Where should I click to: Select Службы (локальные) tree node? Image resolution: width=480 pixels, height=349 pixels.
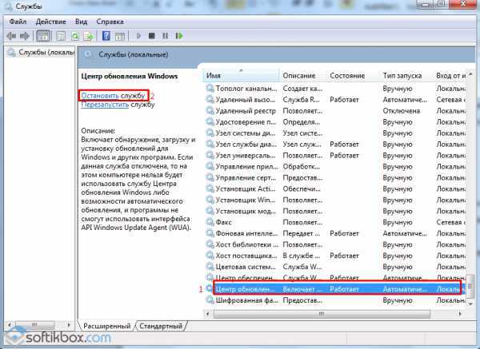(41, 53)
